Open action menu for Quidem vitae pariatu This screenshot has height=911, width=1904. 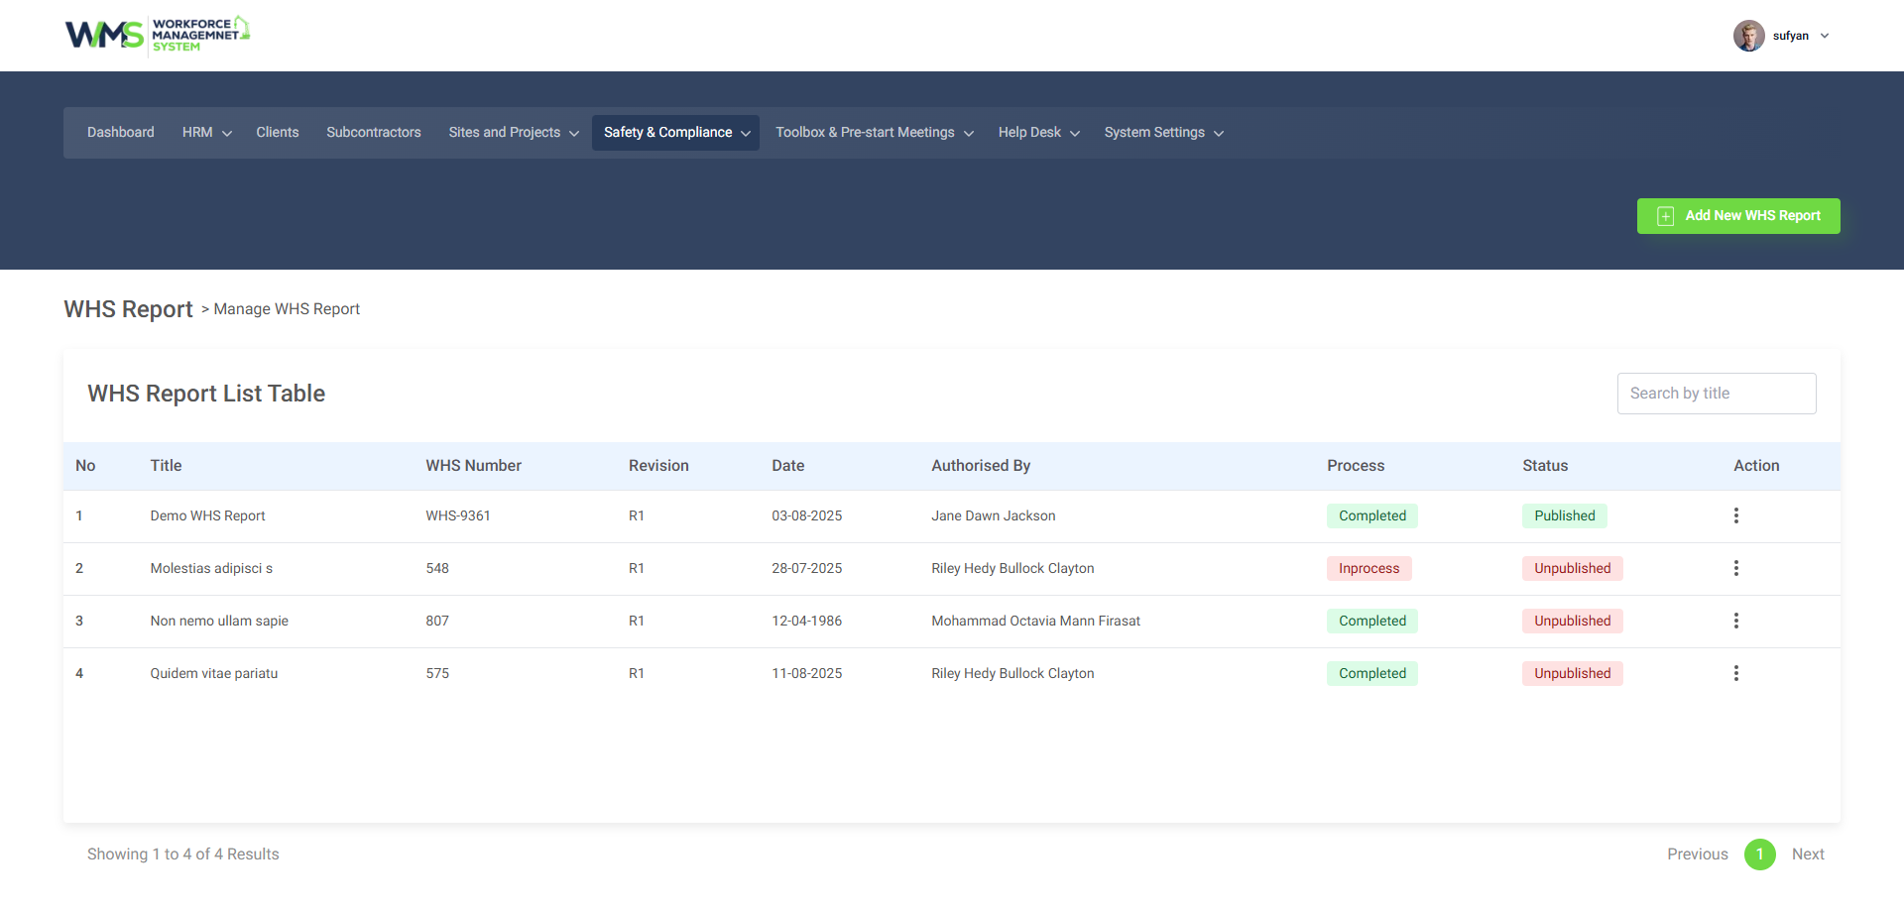click(x=1735, y=673)
